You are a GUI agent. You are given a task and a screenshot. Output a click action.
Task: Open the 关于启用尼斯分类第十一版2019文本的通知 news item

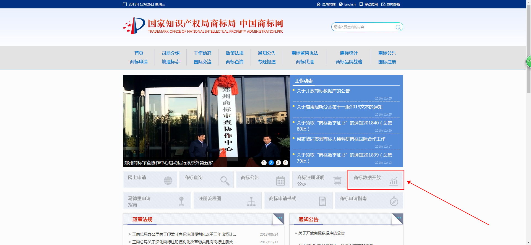tap(339, 107)
